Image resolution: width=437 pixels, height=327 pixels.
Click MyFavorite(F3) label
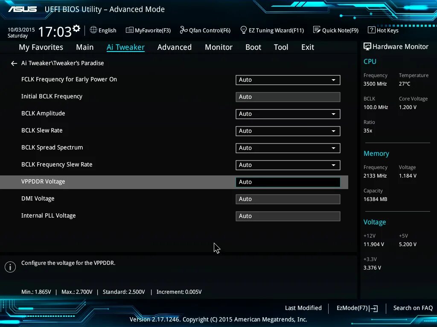click(153, 30)
